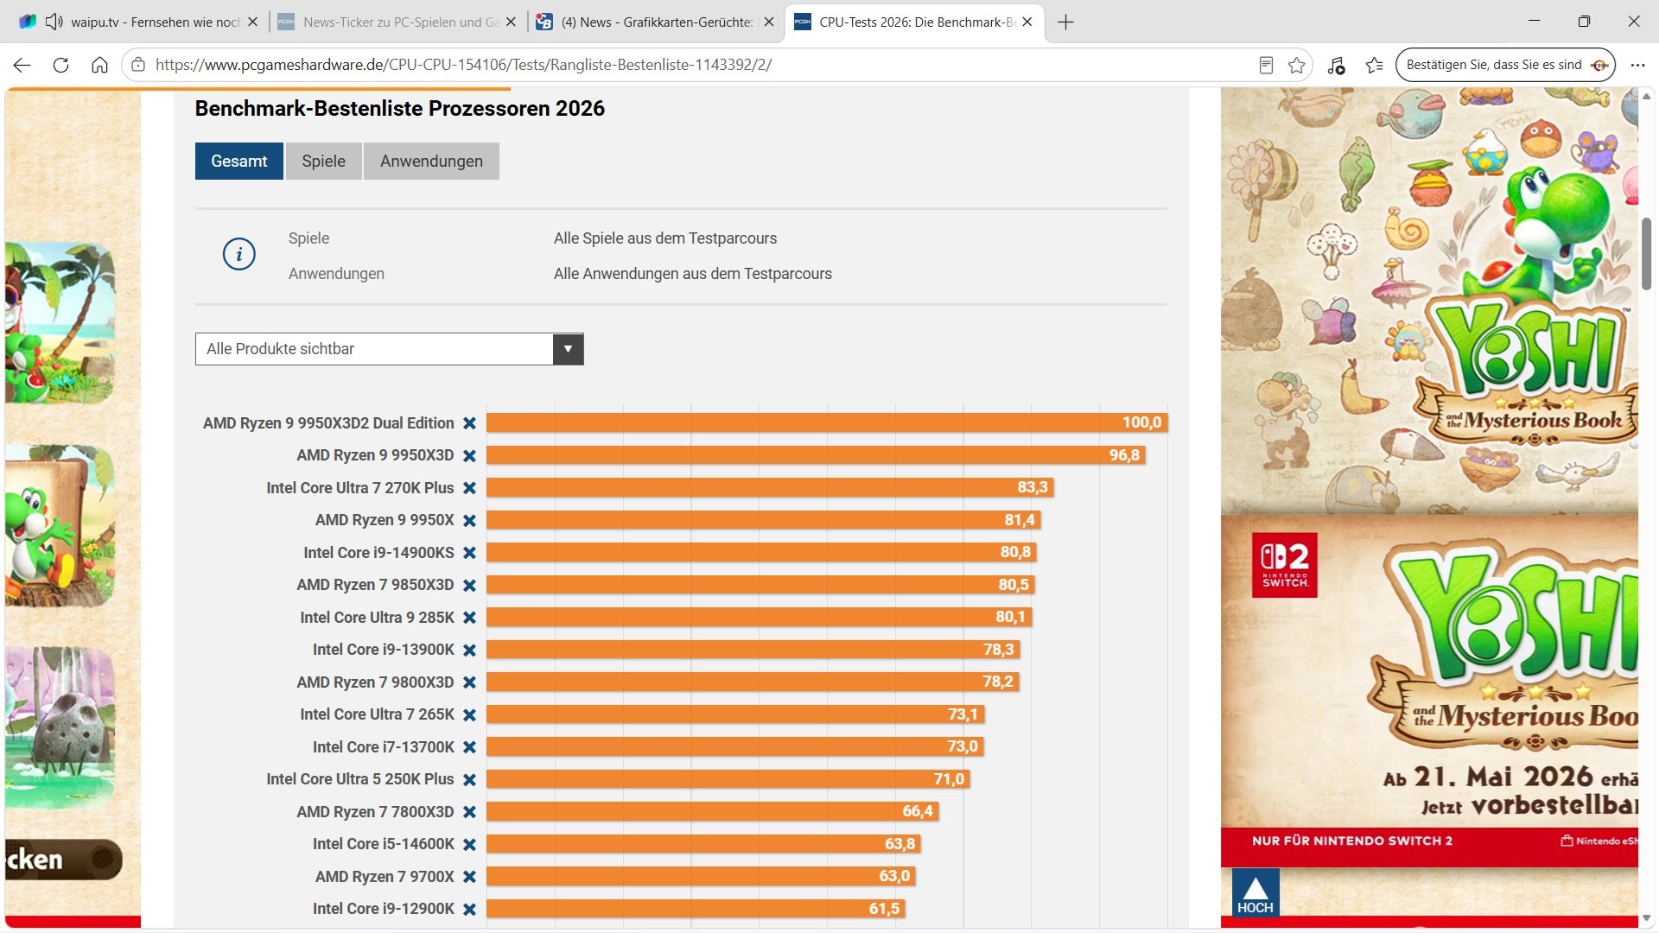This screenshot has height=933, width=1659.
Task: Open the browser home page
Action: [99, 65]
